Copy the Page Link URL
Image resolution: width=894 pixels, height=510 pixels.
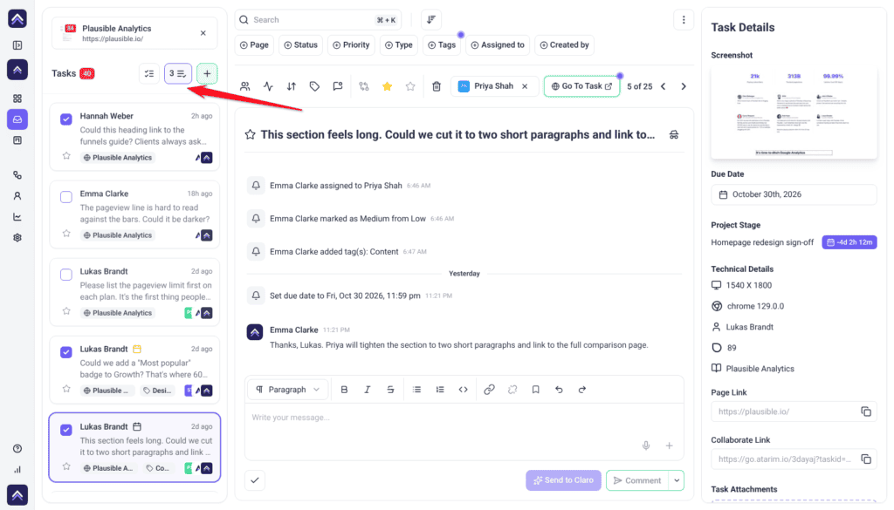[866, 411]
